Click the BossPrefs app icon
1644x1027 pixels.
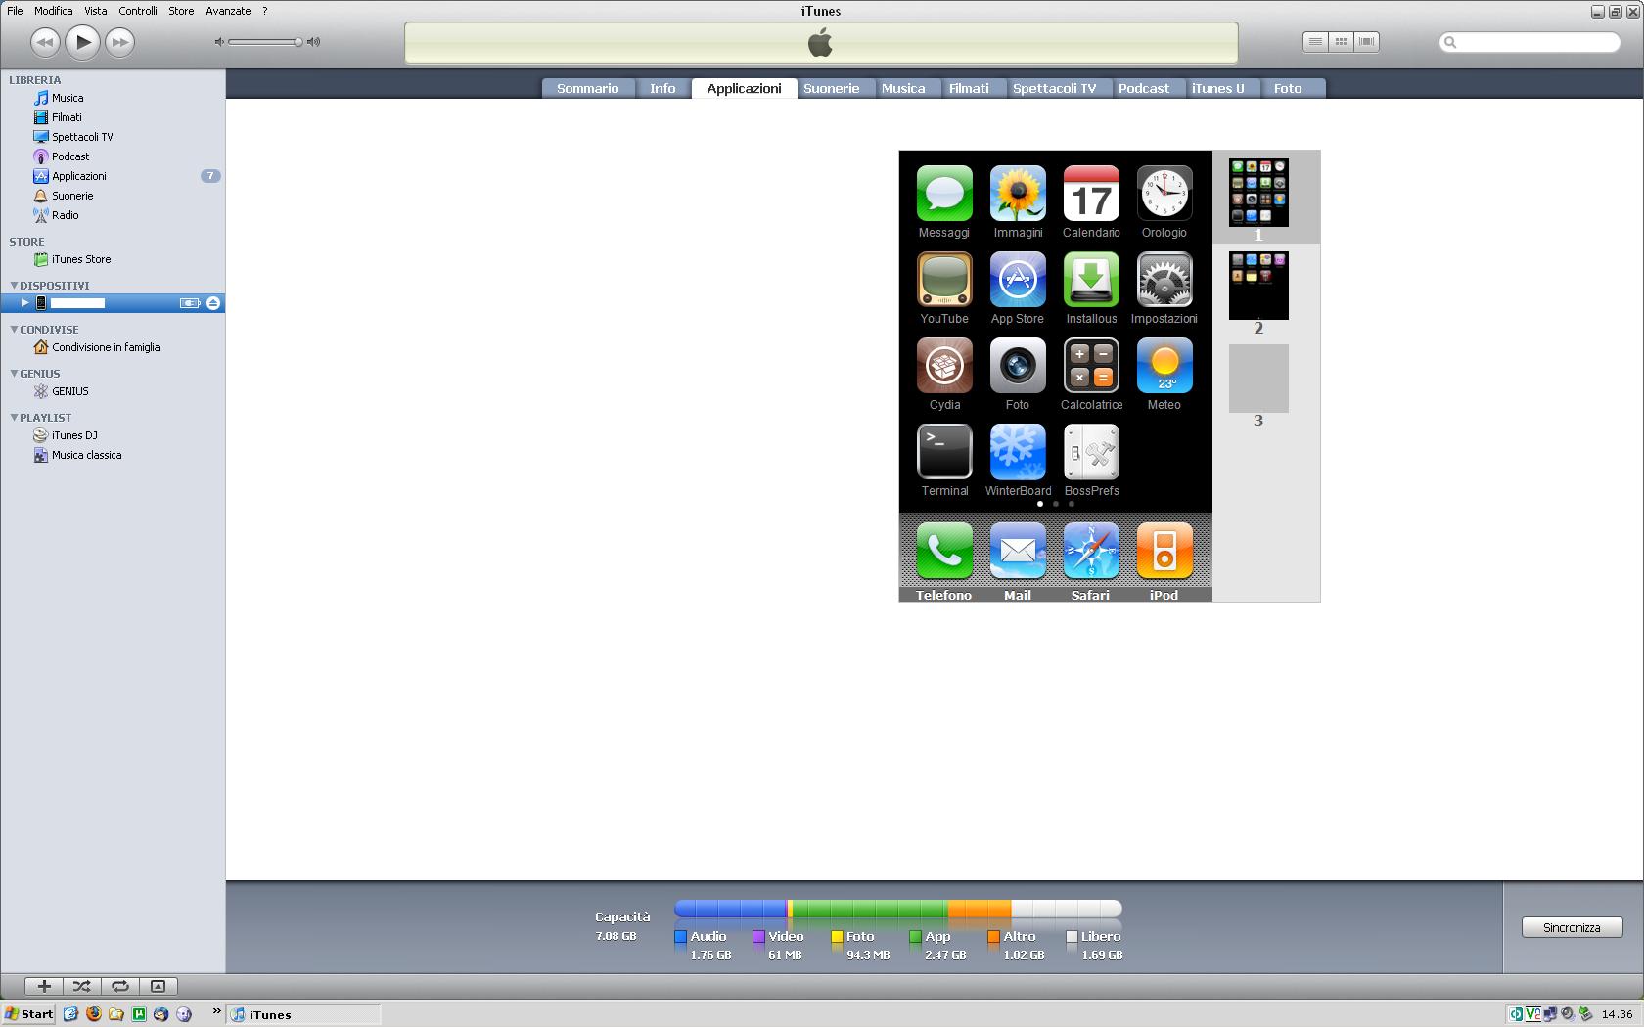click(1091, 452)
